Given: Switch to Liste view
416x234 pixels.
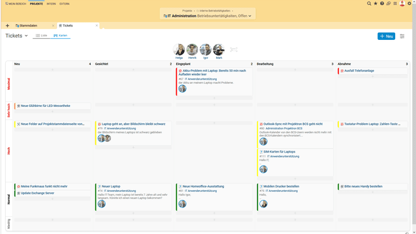Looking at the screenshot, I should [42, 35].
